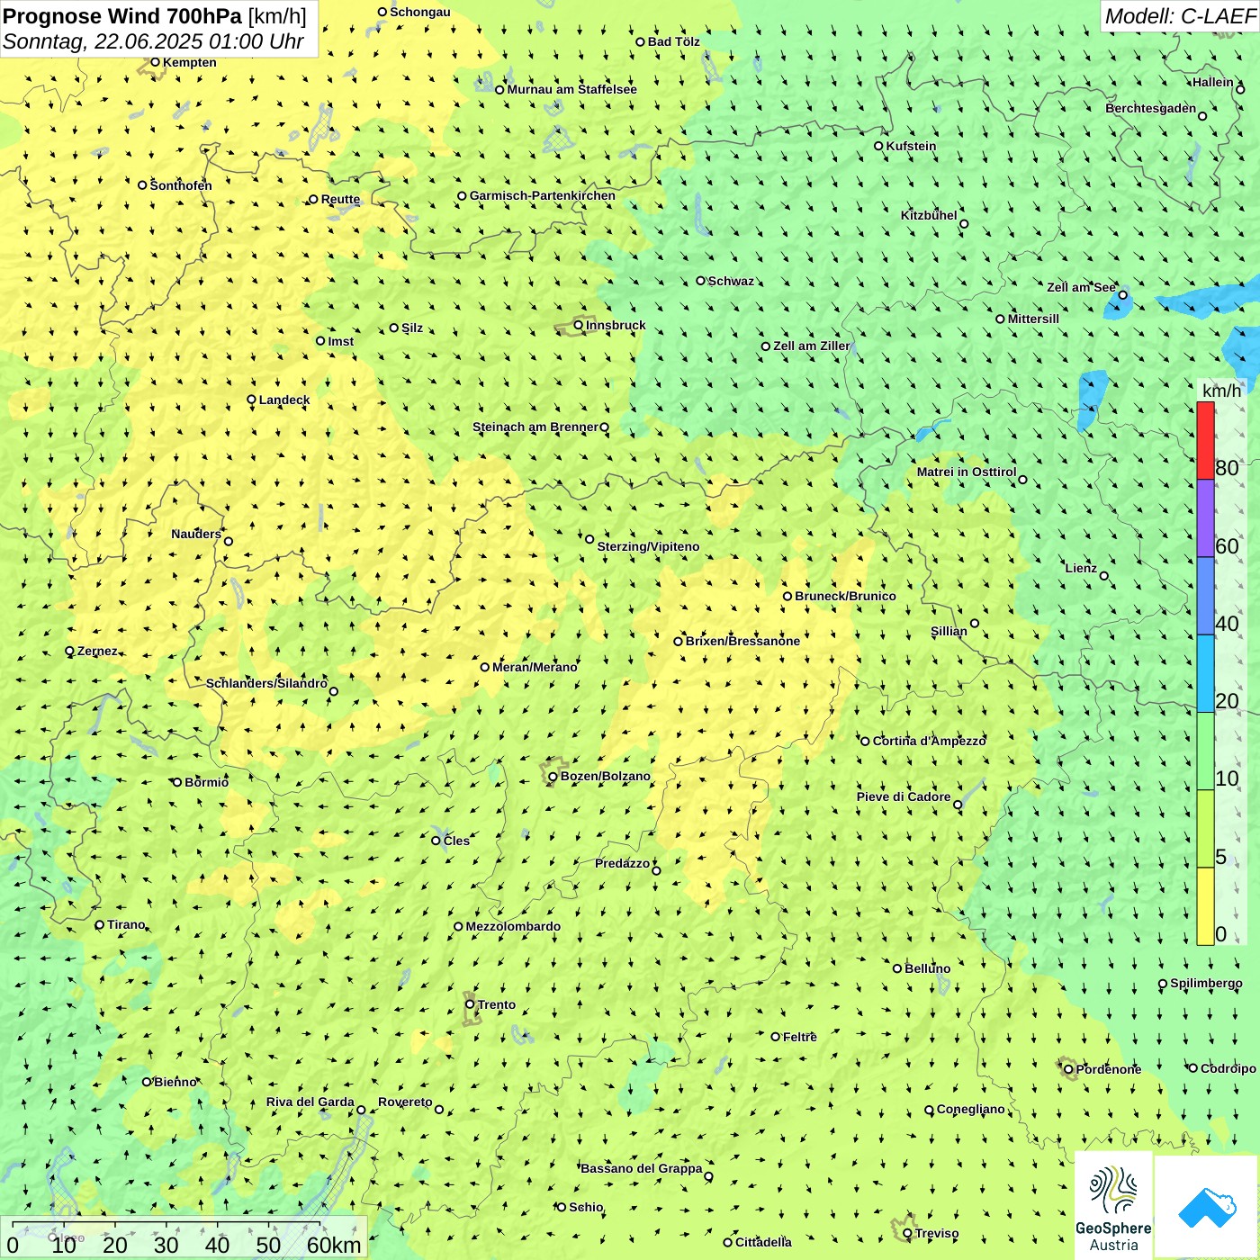Viewport: 1260px width, 1260px height.
Task: Click the 'Predazzo' label
Action: pyautogui.click(x=622, y=863)
